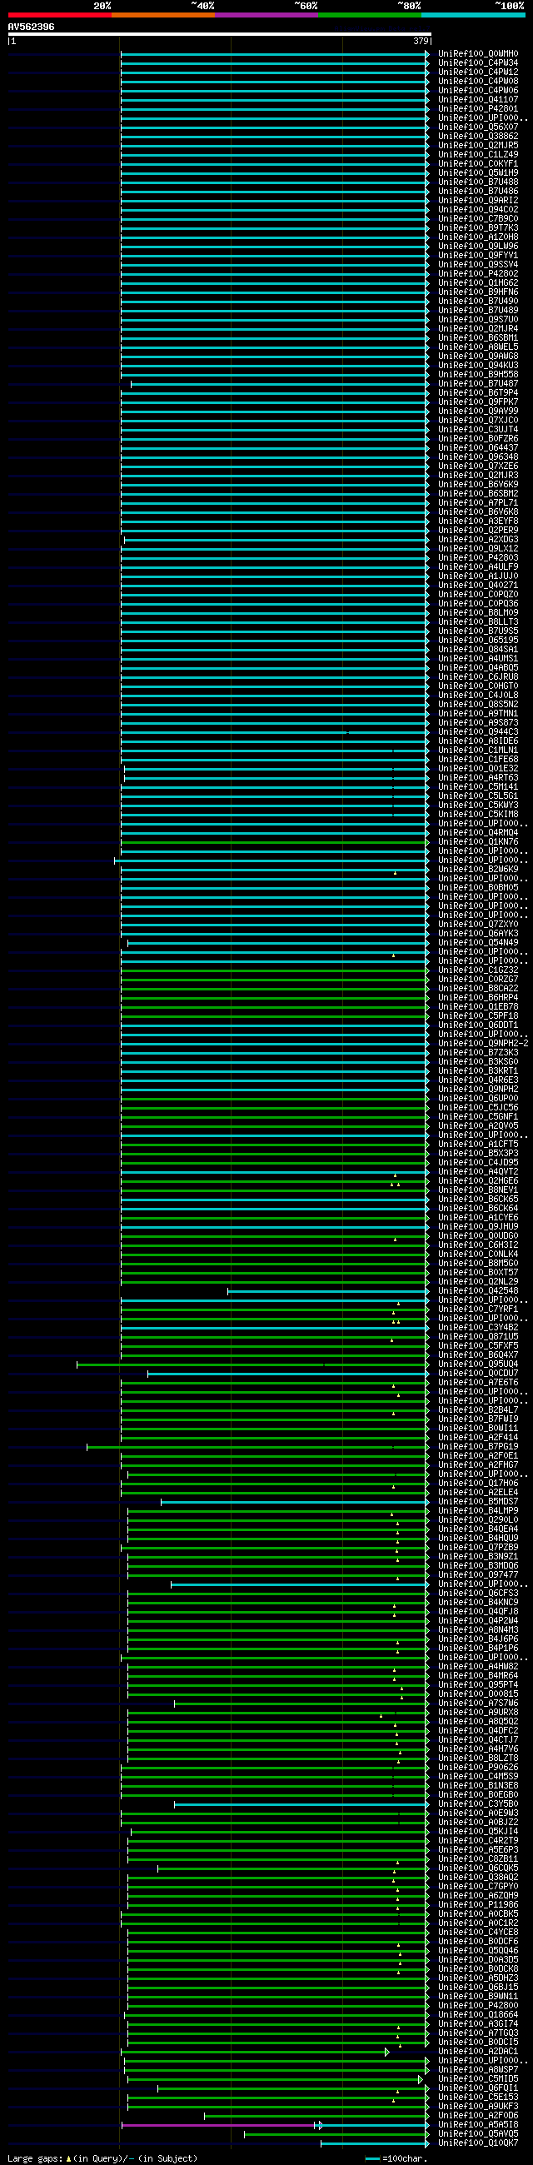Viewport: 533px width, 2165px height.
Task: Open hit UniRef100_B6SBM1
Action: pyautogui.click(x=478, y=338)
